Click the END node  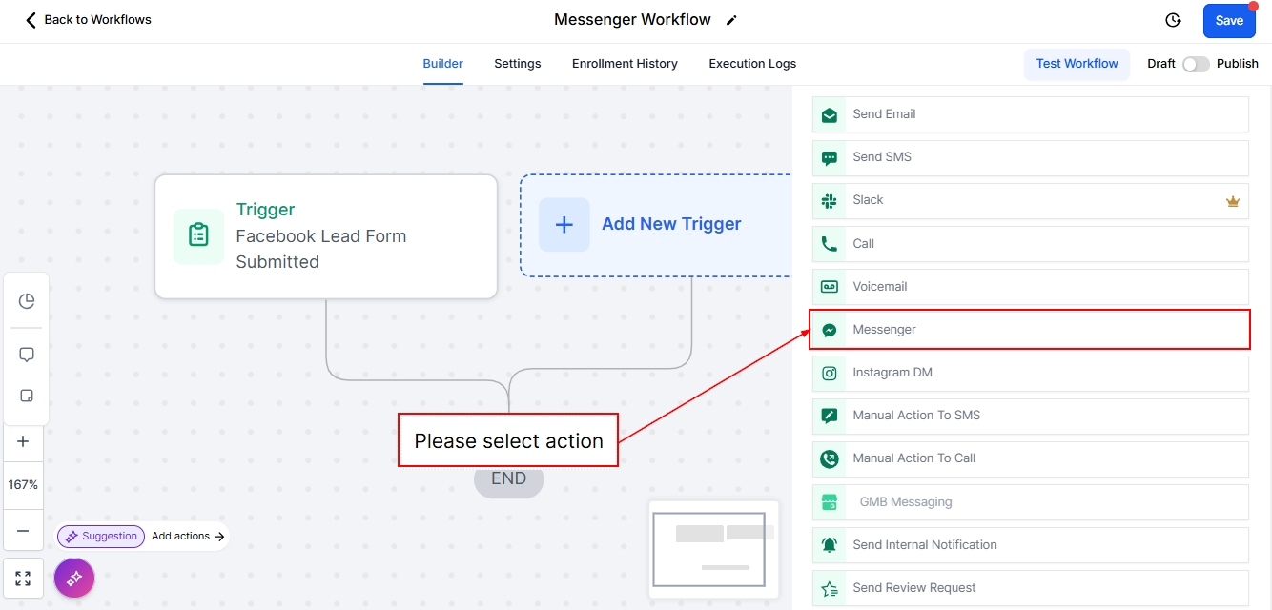point(509,479)
